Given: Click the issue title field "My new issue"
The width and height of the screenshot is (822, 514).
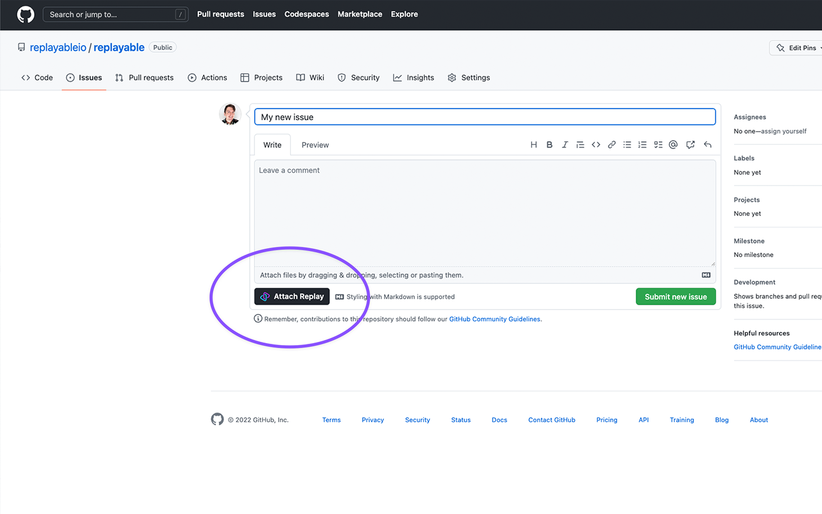Looking at the screenshot, I should tap(485, 117).
